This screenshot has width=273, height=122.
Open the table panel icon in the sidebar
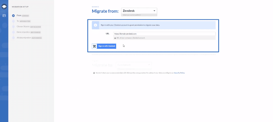click(x=4, y=16)
